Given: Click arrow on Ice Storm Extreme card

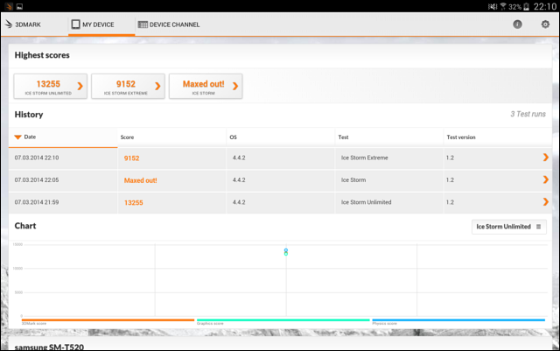Looking at the screenshot, I should (x=157, y=86).
